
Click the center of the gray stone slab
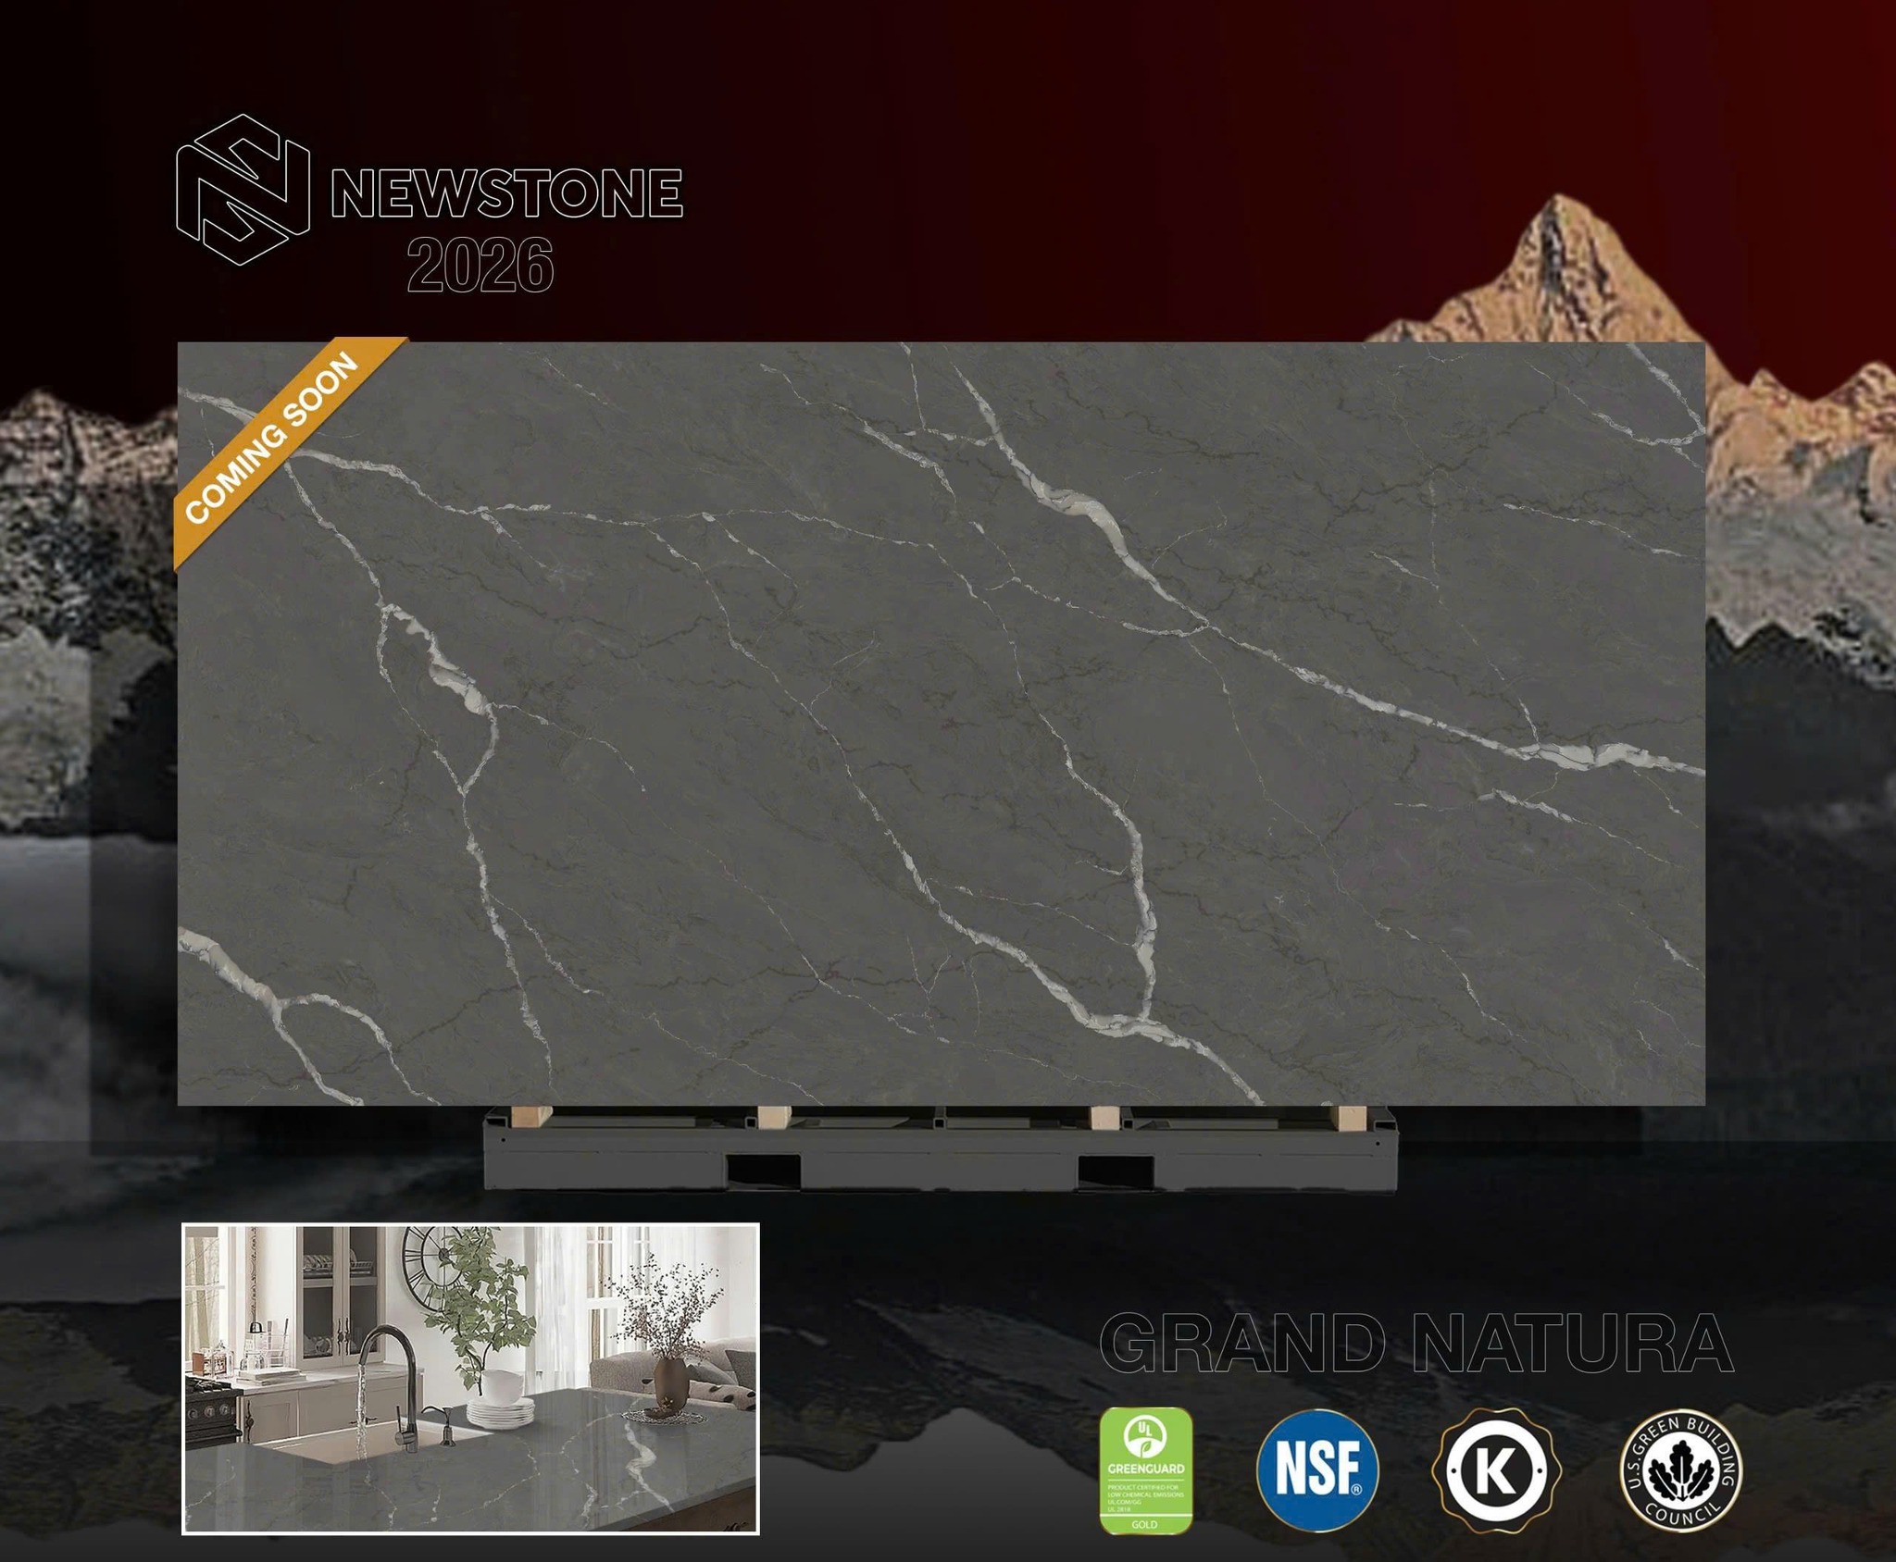(941, 724)
